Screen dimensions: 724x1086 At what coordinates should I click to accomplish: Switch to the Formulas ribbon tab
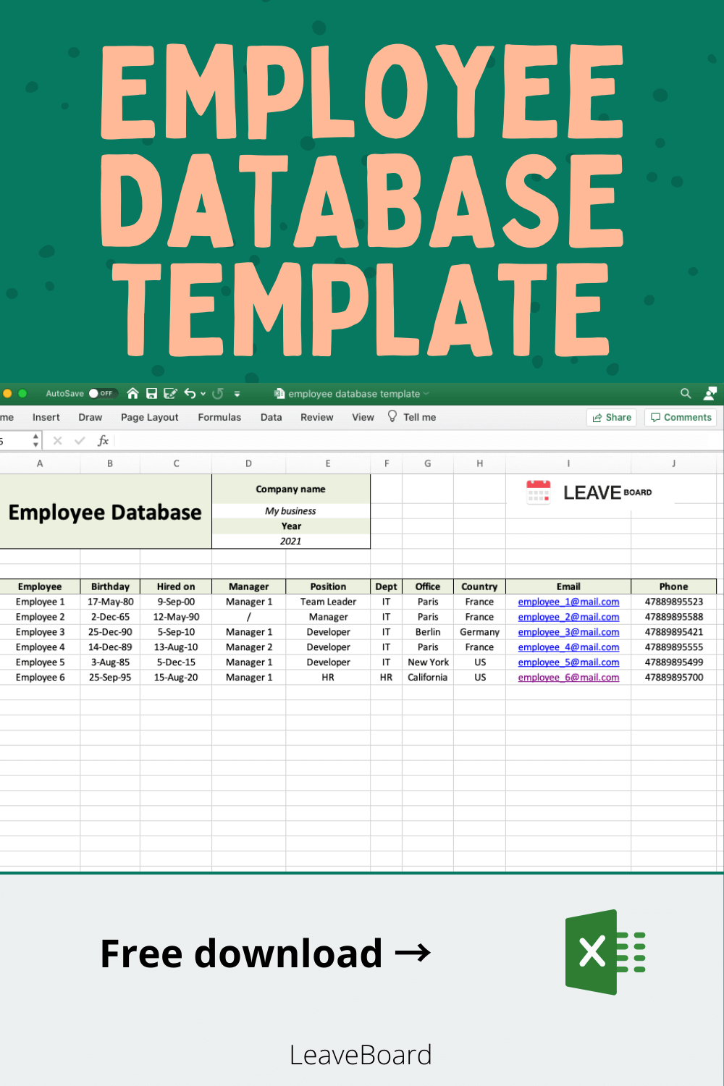[x=219, y=417]
